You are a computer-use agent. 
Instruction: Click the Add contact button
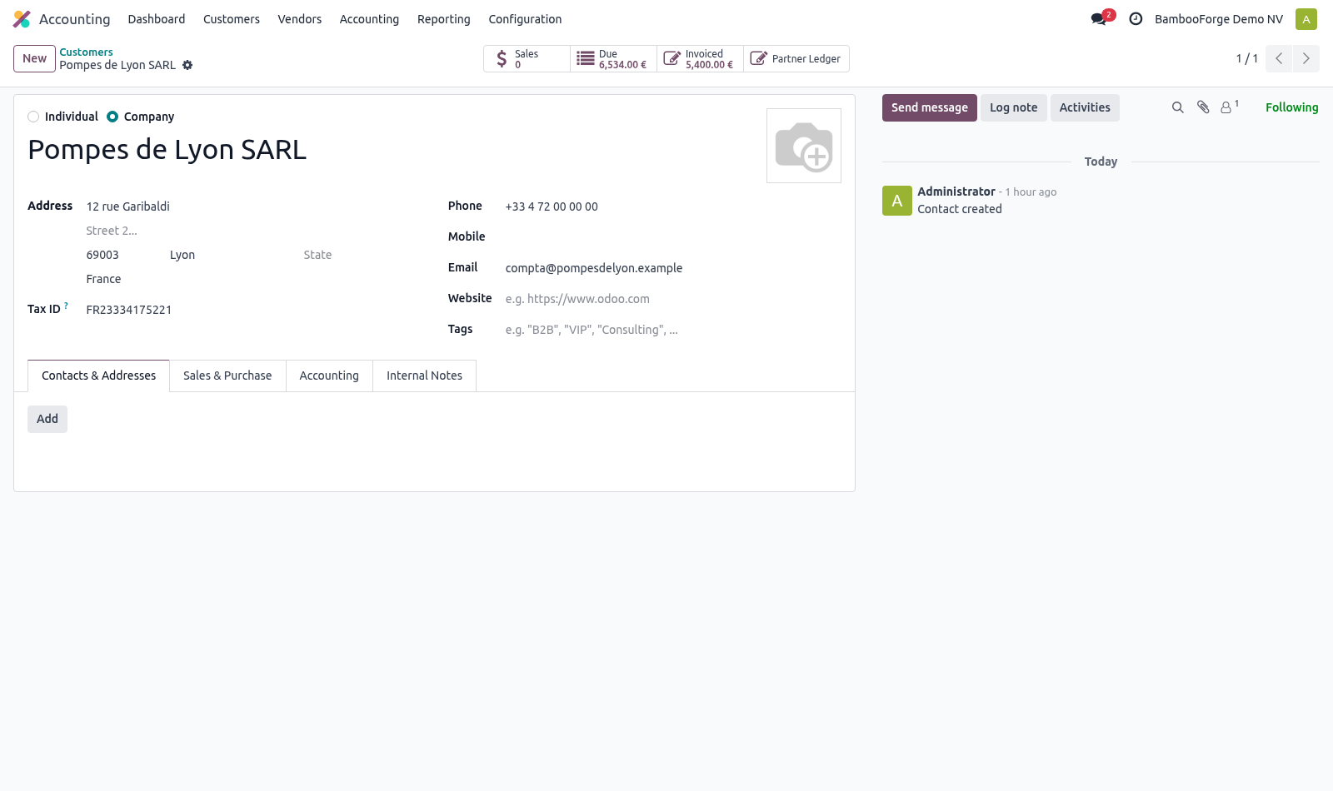click(x=47, y=419)
